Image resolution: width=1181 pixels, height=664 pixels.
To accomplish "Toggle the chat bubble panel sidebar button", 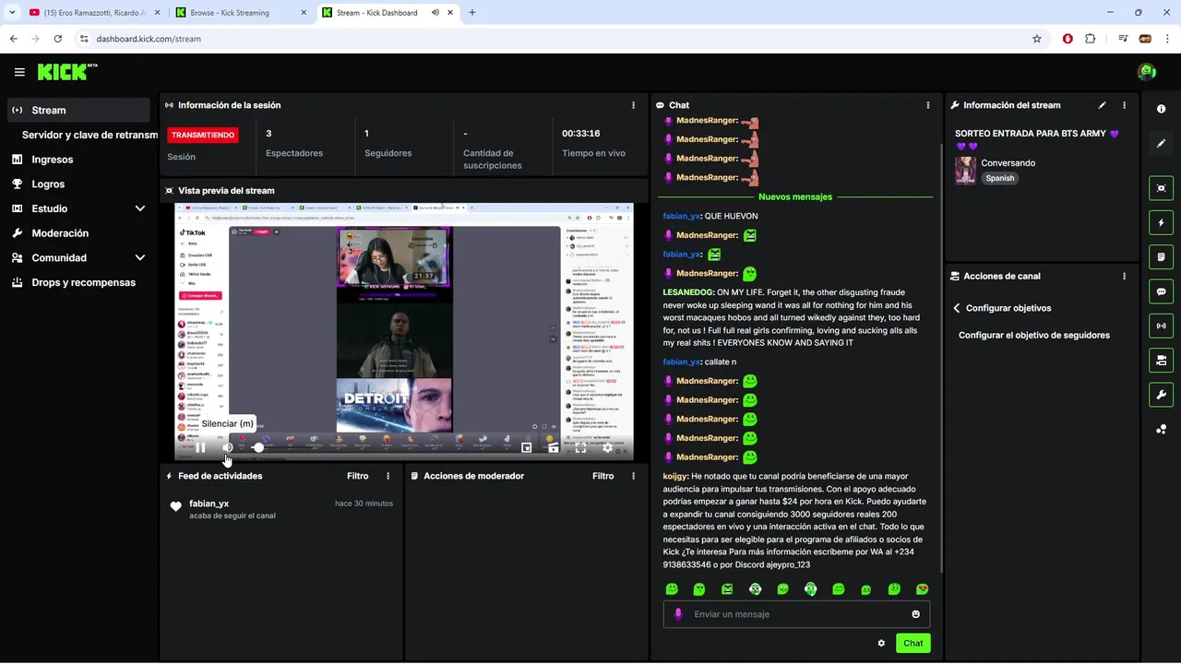I will coord(1161,291).
